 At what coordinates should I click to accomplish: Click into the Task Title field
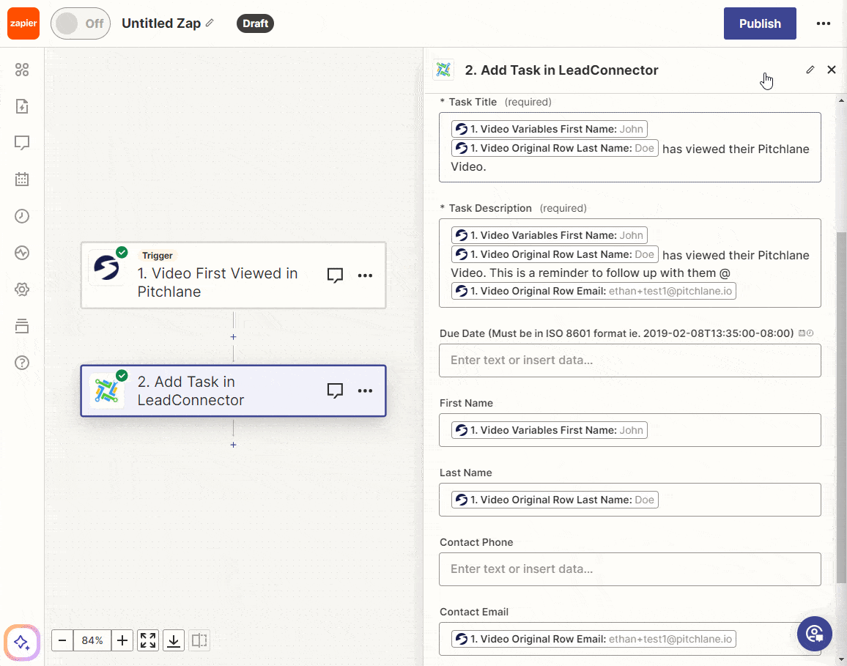[630, 147]
